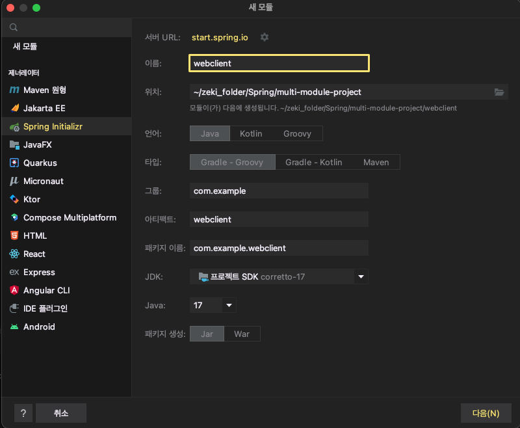
Task: Select Quarkus generator
Action: tap(66, 163)
